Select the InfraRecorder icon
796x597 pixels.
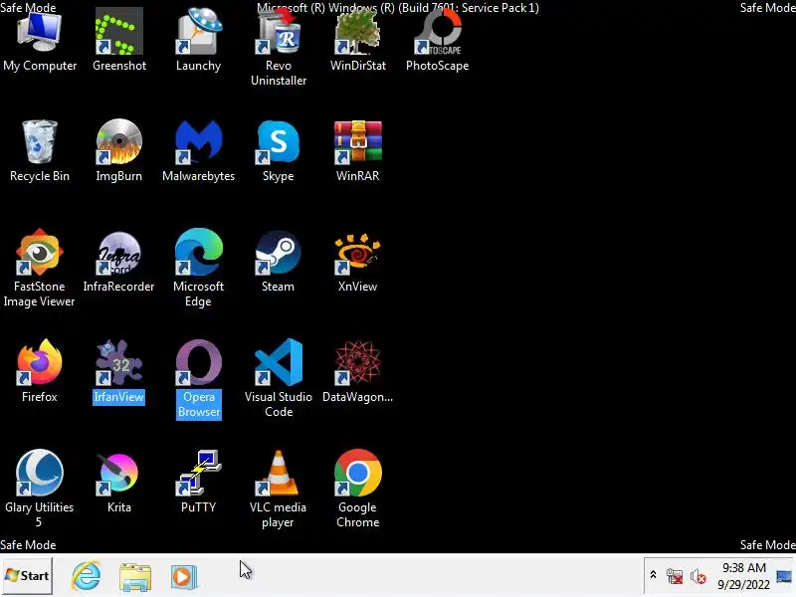pos(119,253)
